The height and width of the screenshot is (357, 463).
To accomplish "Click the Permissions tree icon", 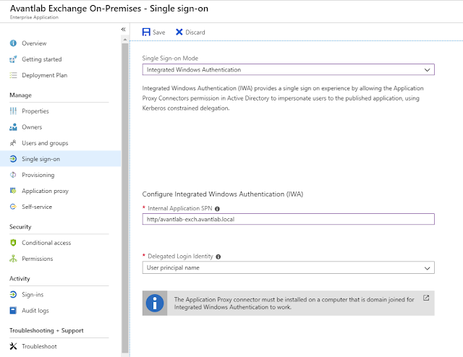I will [13, 259].
